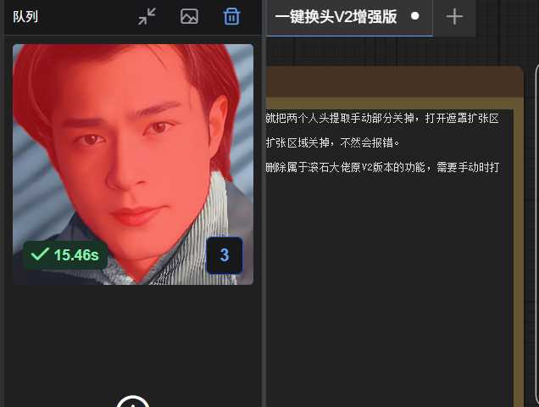539x407 pixels.
Task: Click the image view icon in queue header
Action: 189,16
